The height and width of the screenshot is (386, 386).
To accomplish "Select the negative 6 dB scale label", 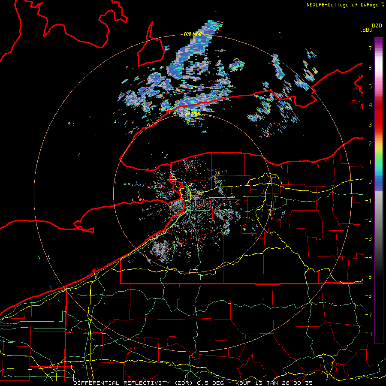I will [368, 296].
